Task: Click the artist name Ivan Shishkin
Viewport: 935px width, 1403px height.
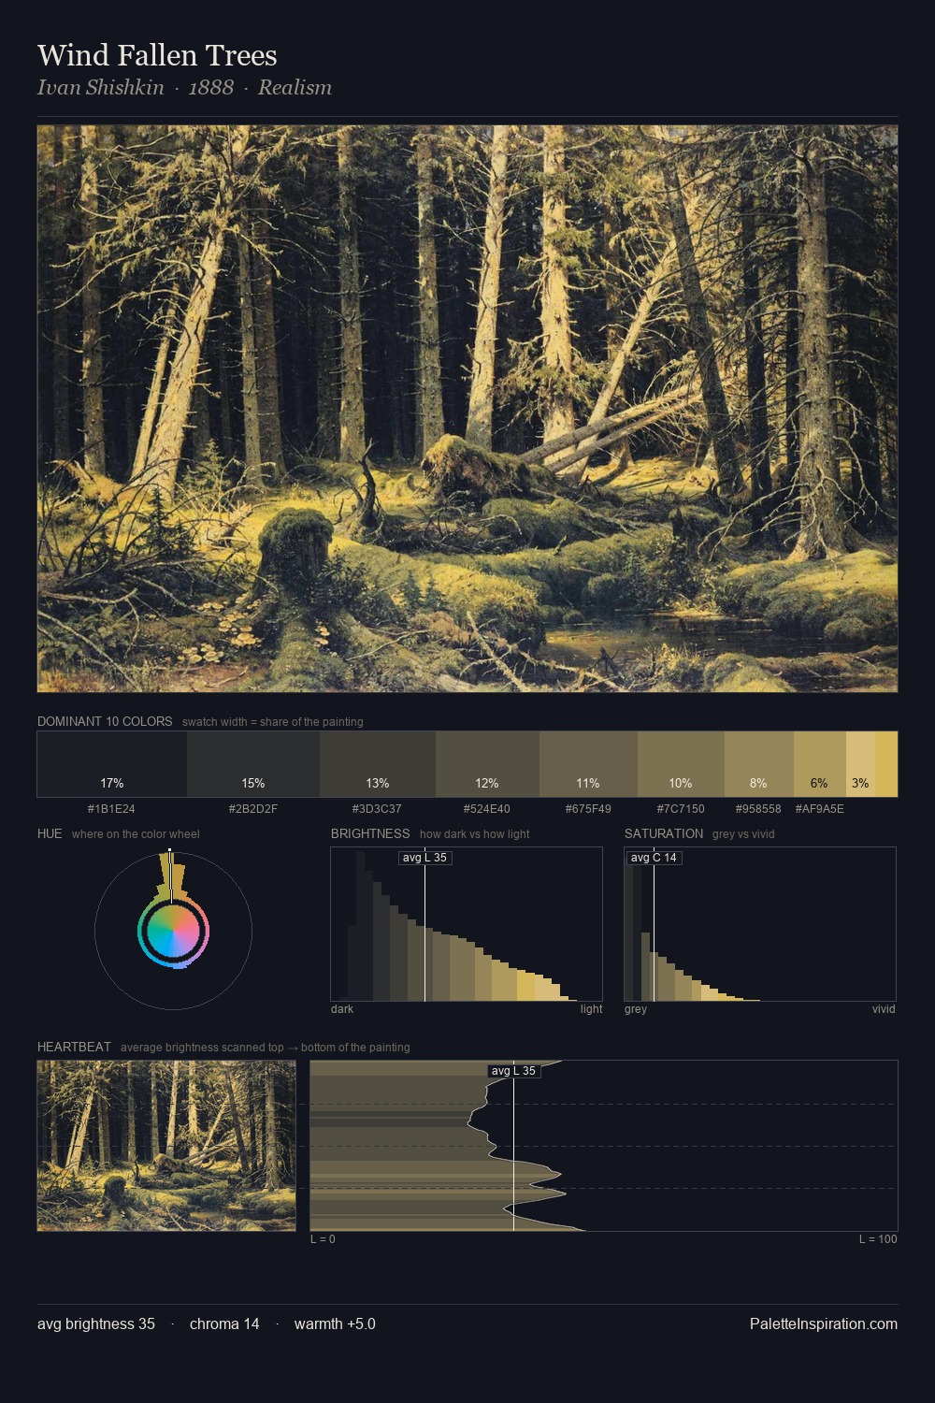Action: (100, 88)
